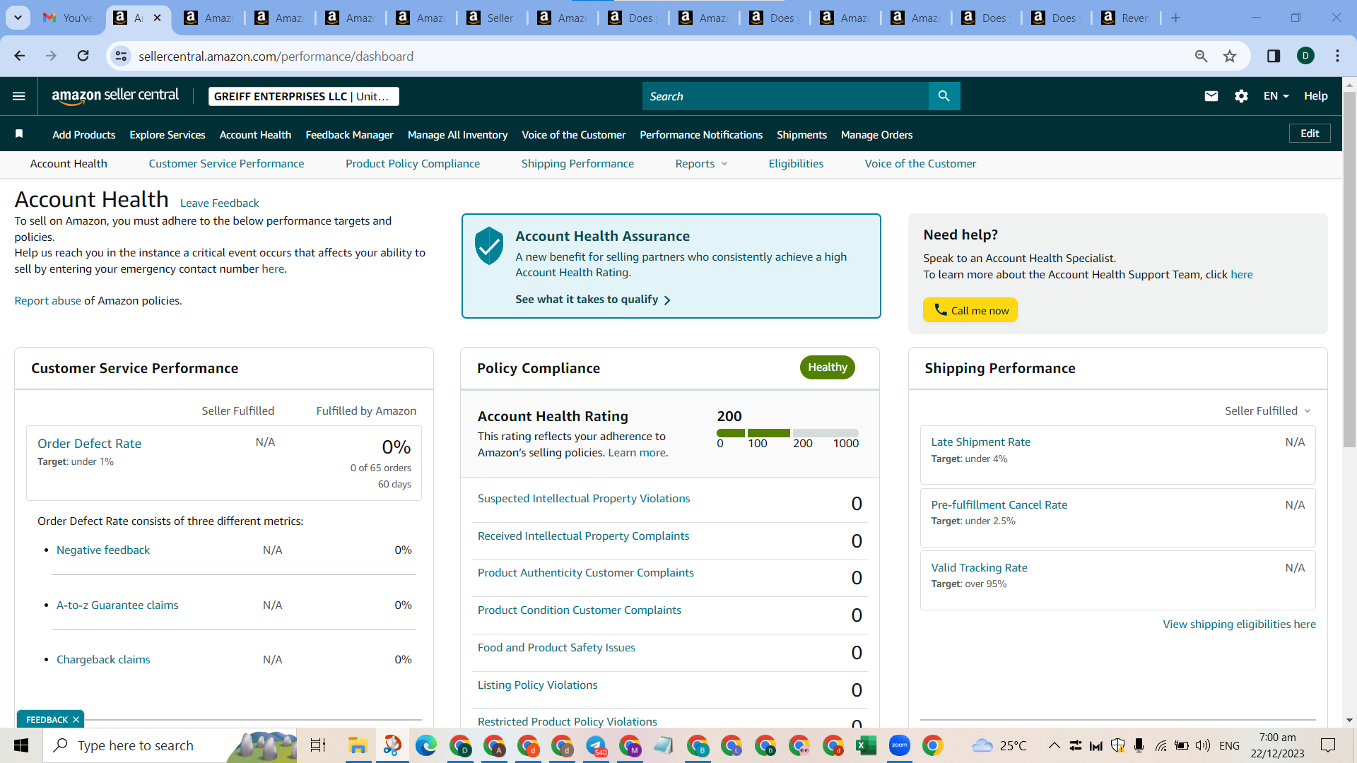Open GREIFF ENTERPRISES account switcher
Viewport: 1357px width, 763px height.
pos(304,96)
